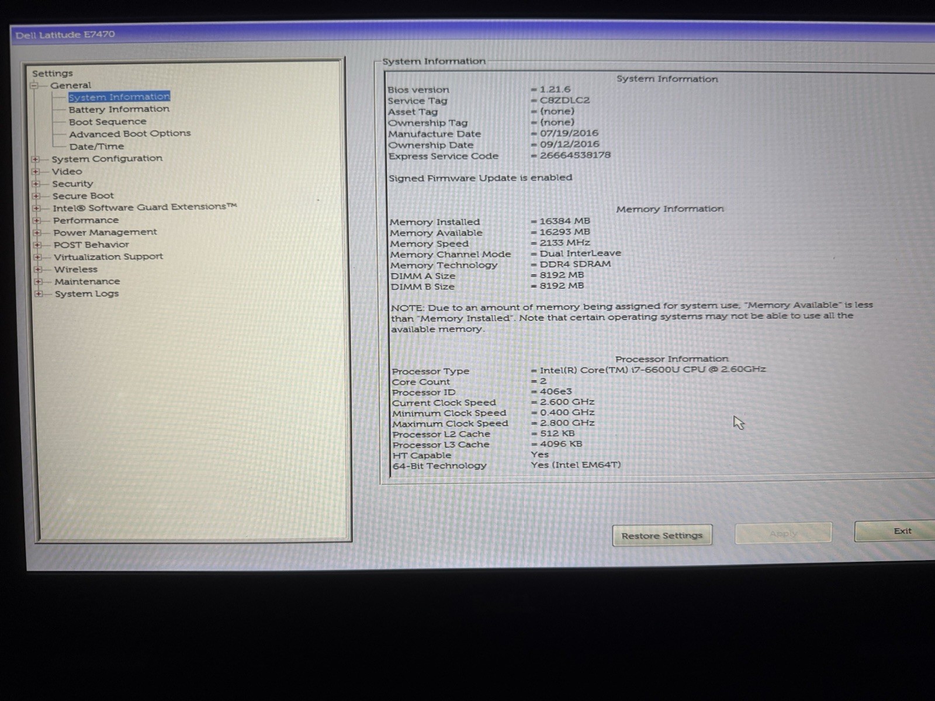Click the Service Tag value C8ZDLC2
Viewport: 935px width, 701px height.
tap(565, 100)
